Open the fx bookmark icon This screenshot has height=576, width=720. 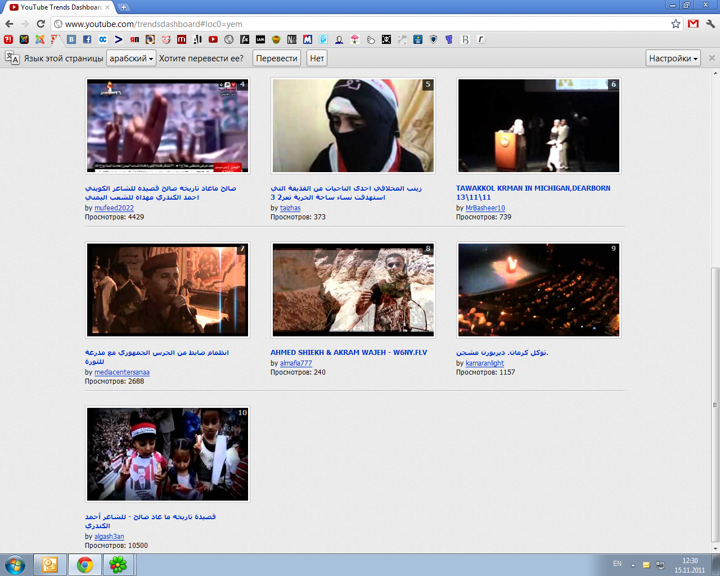[x=245, y=39]
